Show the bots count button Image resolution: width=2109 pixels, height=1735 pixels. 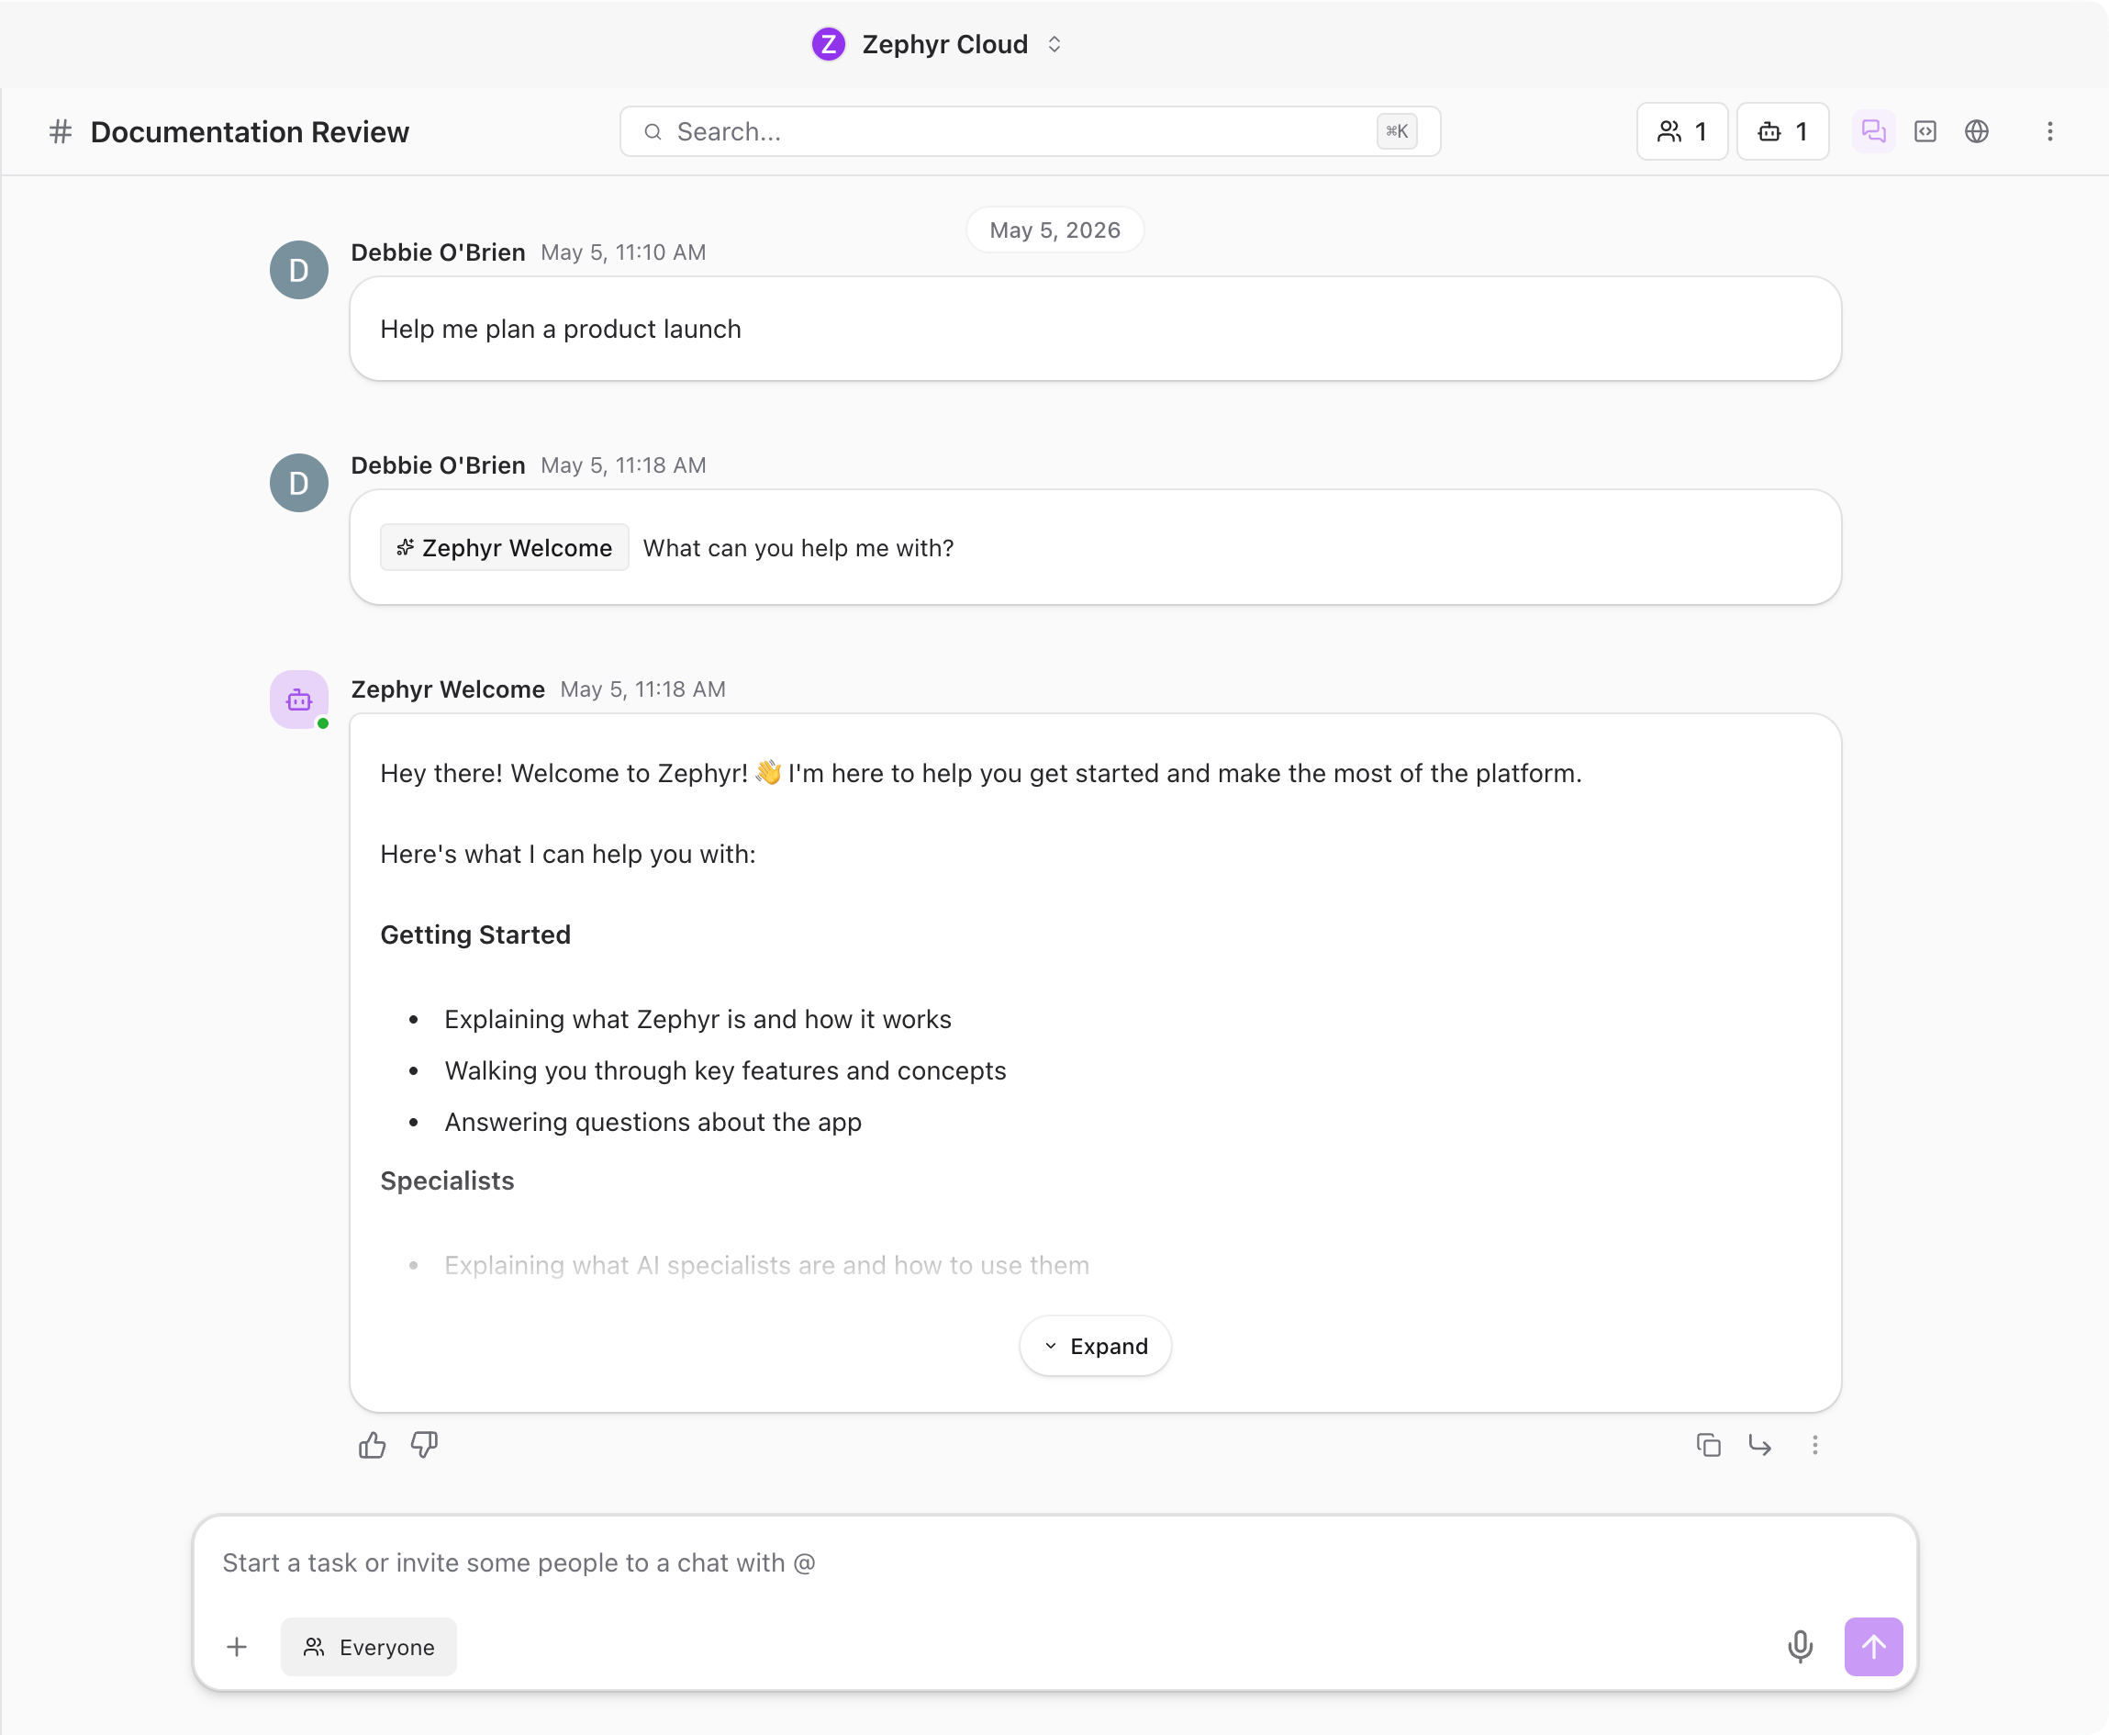click(x=1783, y=131)
